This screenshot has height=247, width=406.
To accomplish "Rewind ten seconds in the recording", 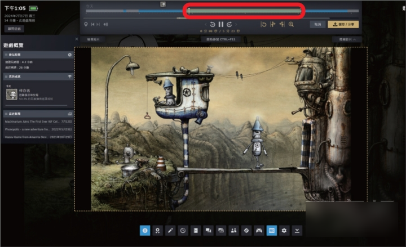I will [213, 25].
